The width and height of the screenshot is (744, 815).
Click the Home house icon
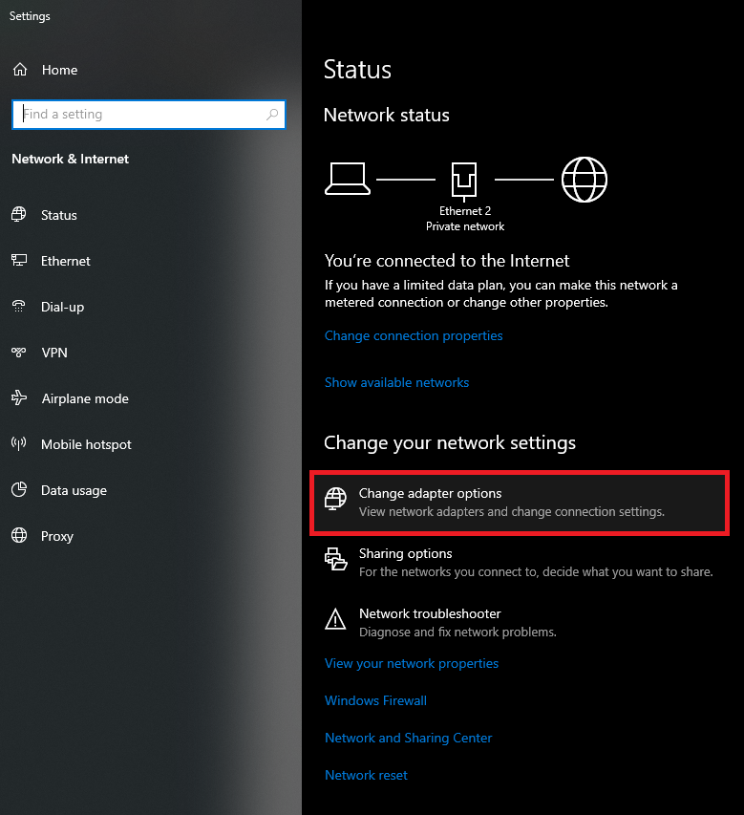click(x=20, y=70)
